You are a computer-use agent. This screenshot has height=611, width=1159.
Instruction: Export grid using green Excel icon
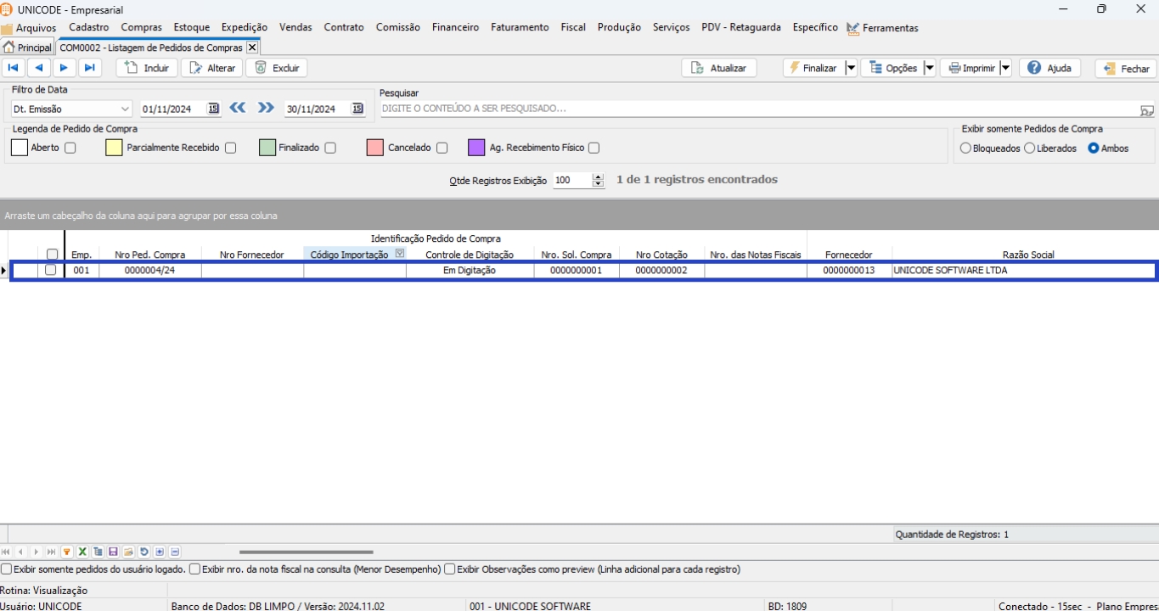click(82, 552)
